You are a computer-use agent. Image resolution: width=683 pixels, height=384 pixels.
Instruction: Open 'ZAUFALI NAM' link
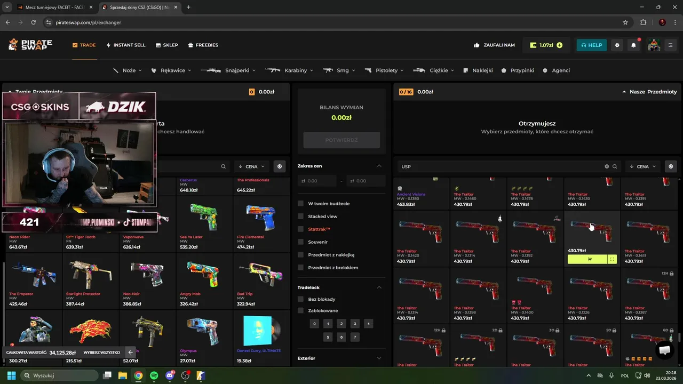pyautogui.click(x=494, y=45)
